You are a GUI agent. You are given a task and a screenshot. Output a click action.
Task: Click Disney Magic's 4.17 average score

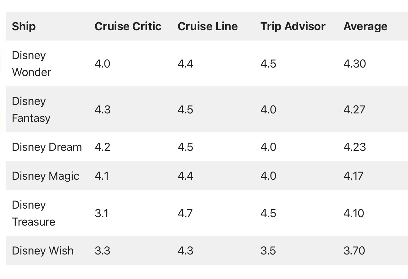coord(354,176)
